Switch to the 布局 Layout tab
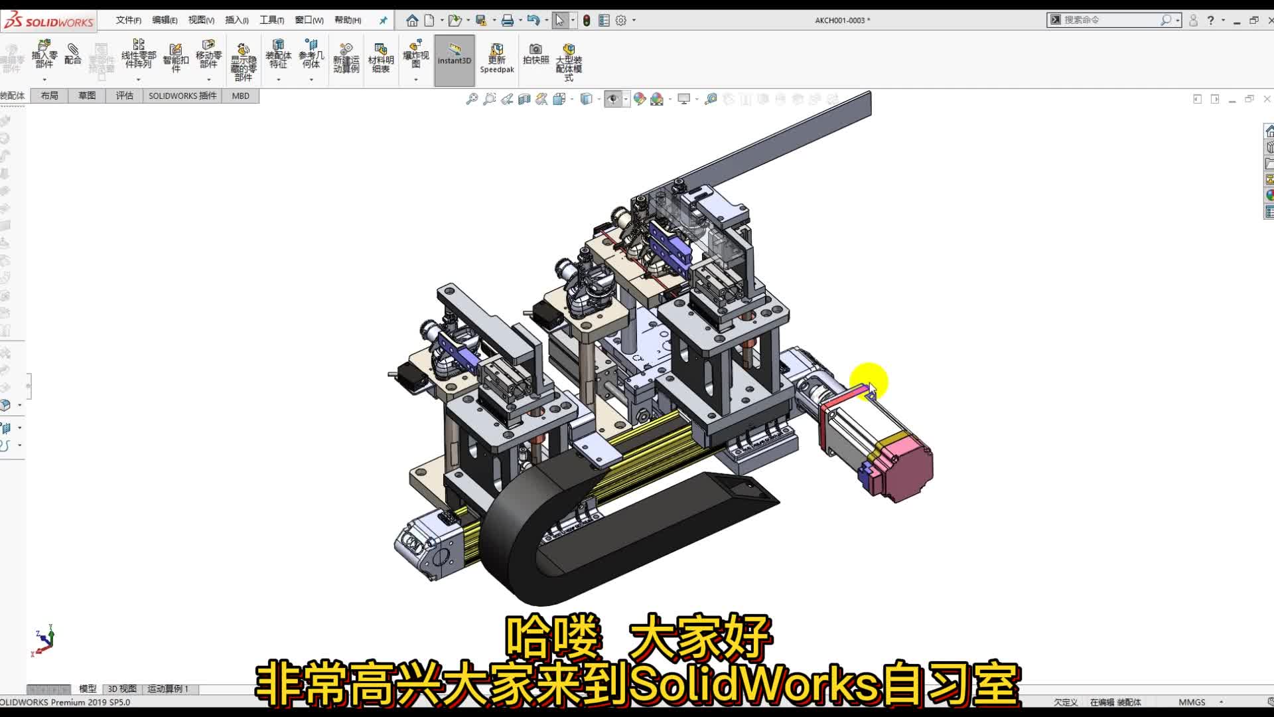 coord(49,96)
